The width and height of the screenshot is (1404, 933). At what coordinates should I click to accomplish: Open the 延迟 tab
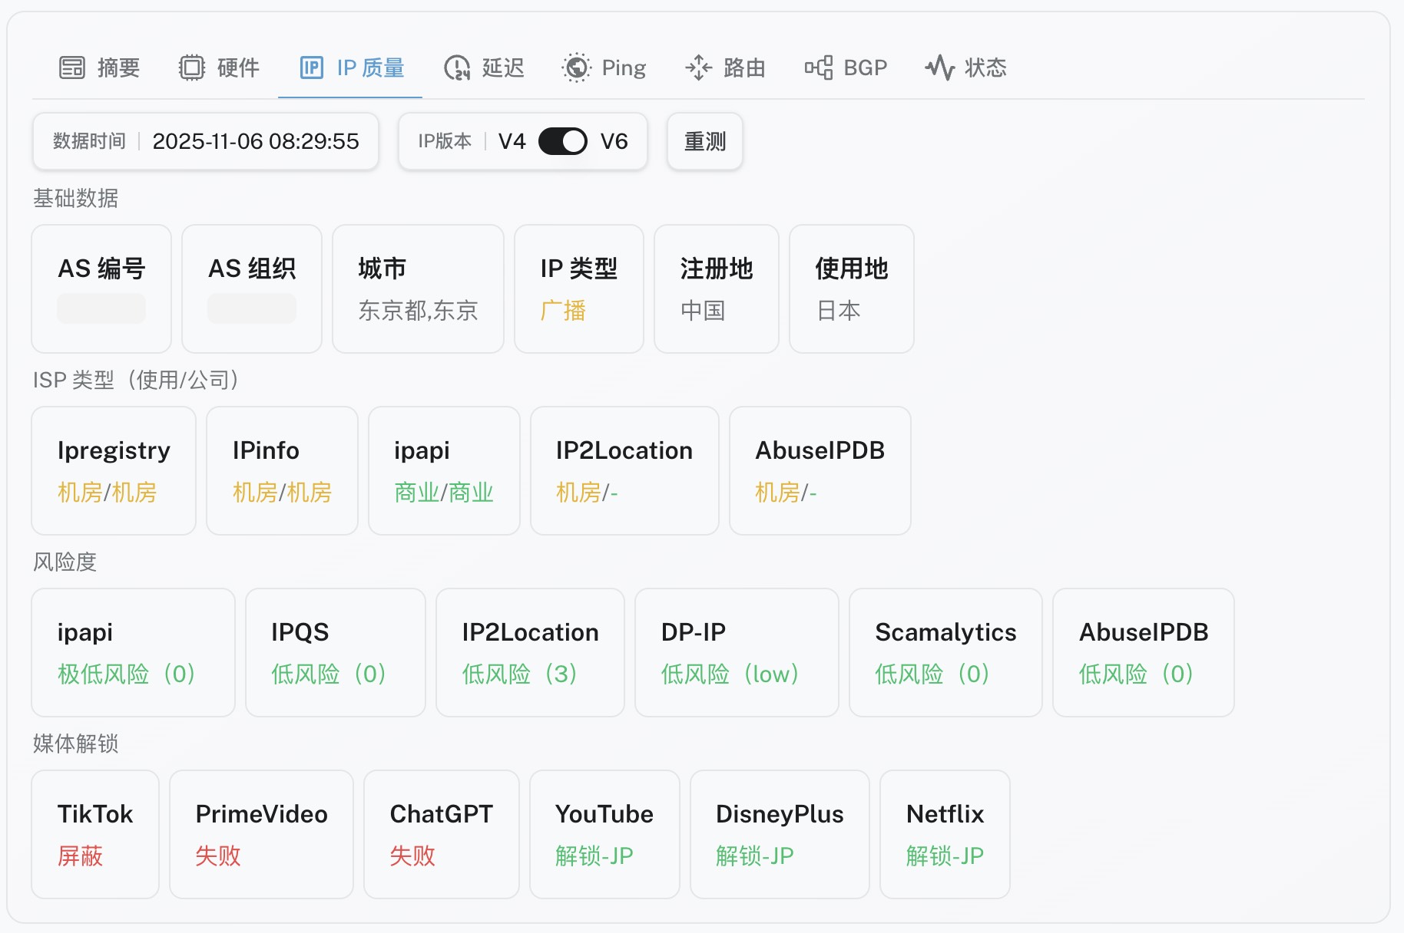click(x=502, y=68)
